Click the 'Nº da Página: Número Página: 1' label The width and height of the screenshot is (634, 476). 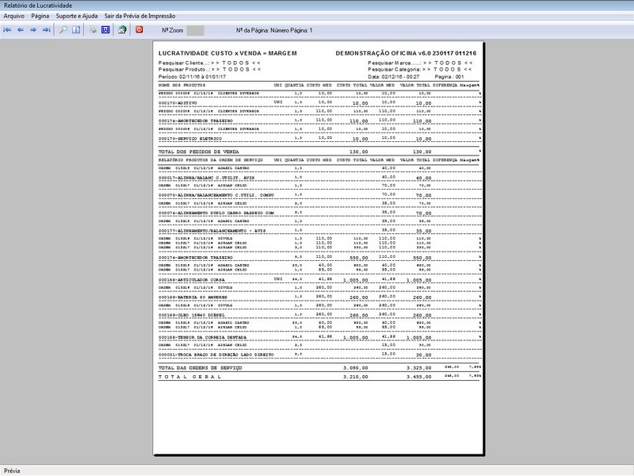tap(274, 30)
